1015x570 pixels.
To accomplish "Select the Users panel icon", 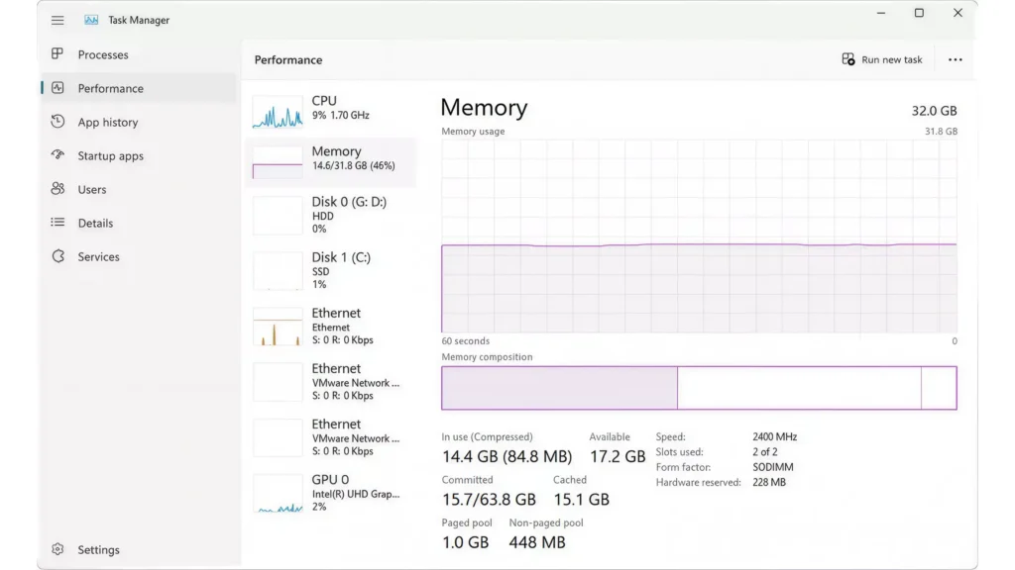I will pos(57,189).
